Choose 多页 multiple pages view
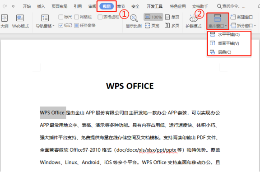This screenshot has height=172, width=260. pos(172,26)
